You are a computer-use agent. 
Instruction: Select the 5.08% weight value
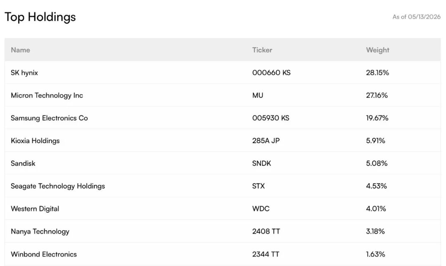click(377, 163)
